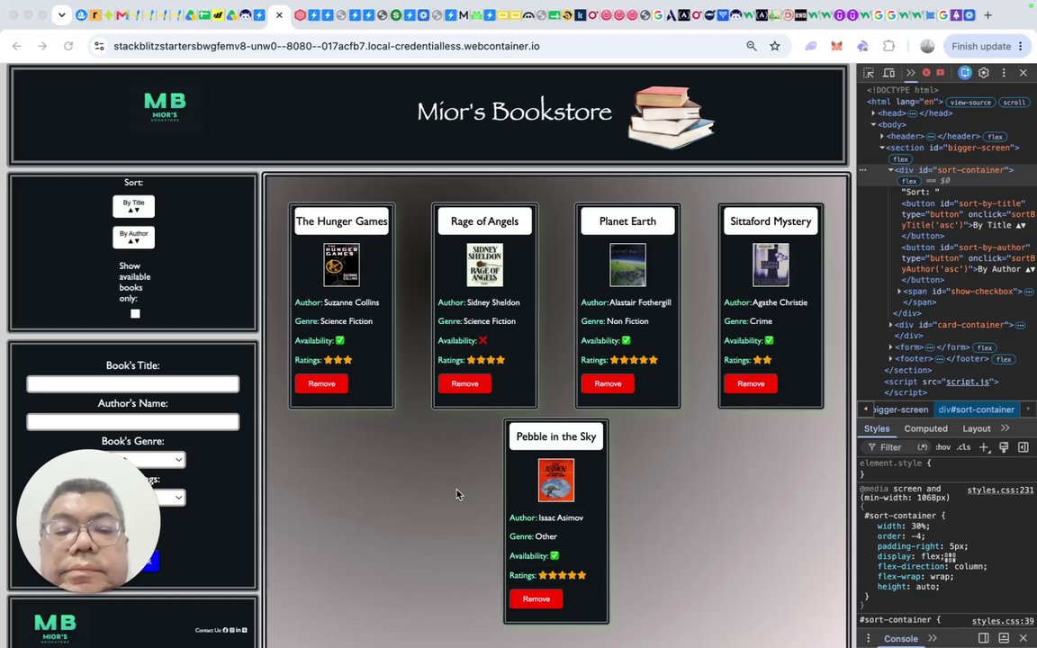The height and width of the screenshot is (648, 1037).
Task: Switch to the Computed tab
Action: pos(926,428)
